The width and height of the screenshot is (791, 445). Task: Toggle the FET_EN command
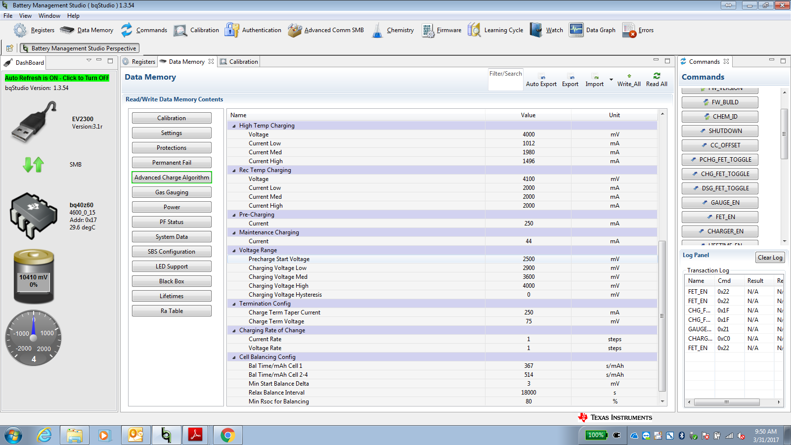[x=720, y=217]
